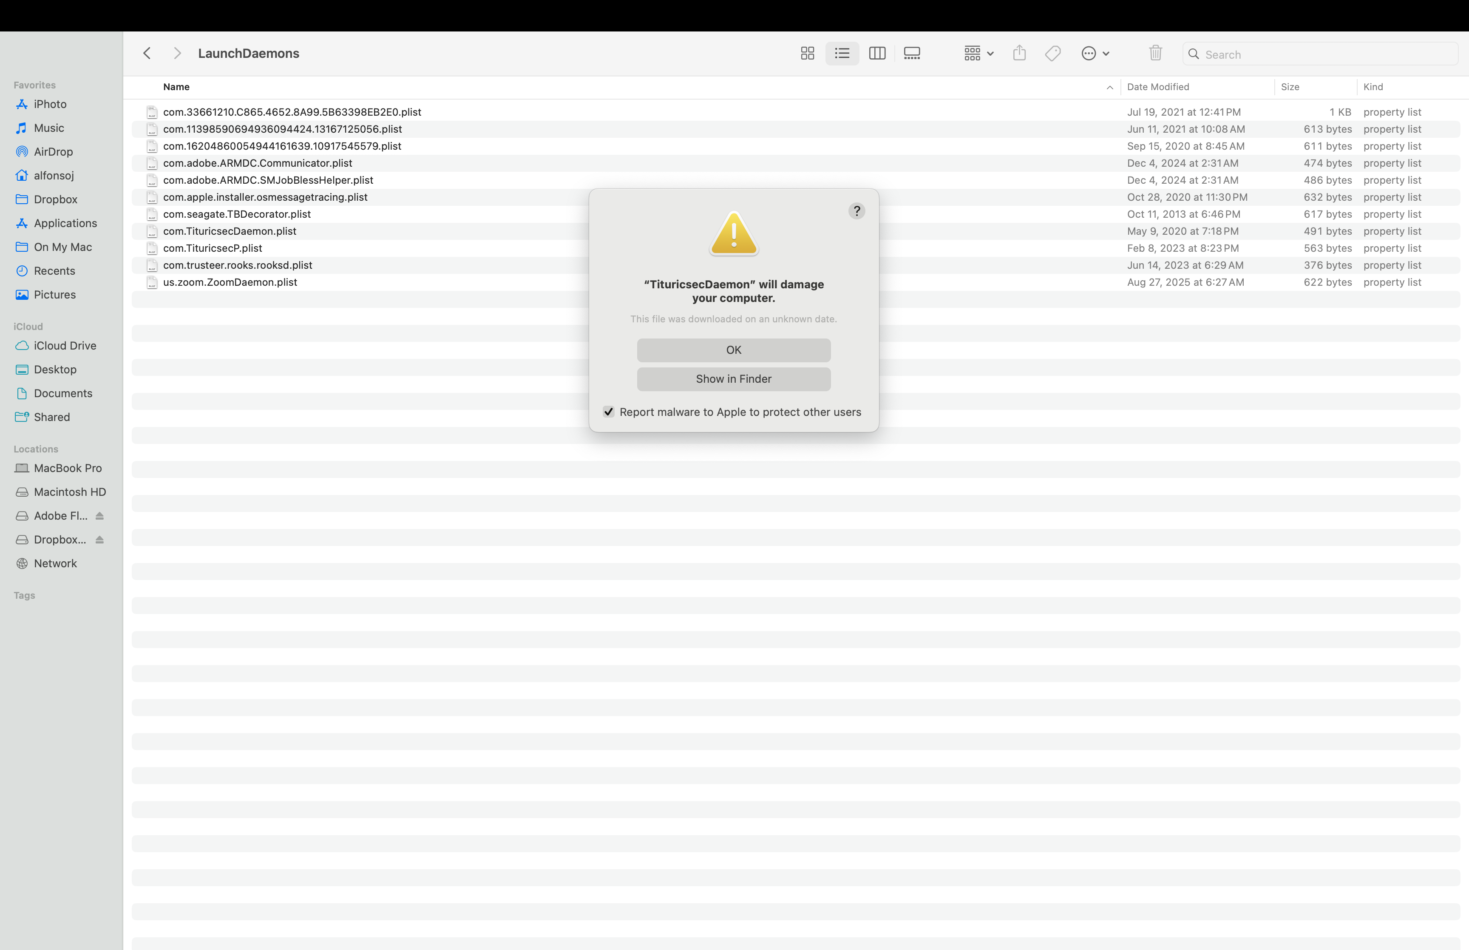Click the Tags toolbar icon
Image resolution: width=1469 pixels, height=950 pixels.
(1053, 54)
